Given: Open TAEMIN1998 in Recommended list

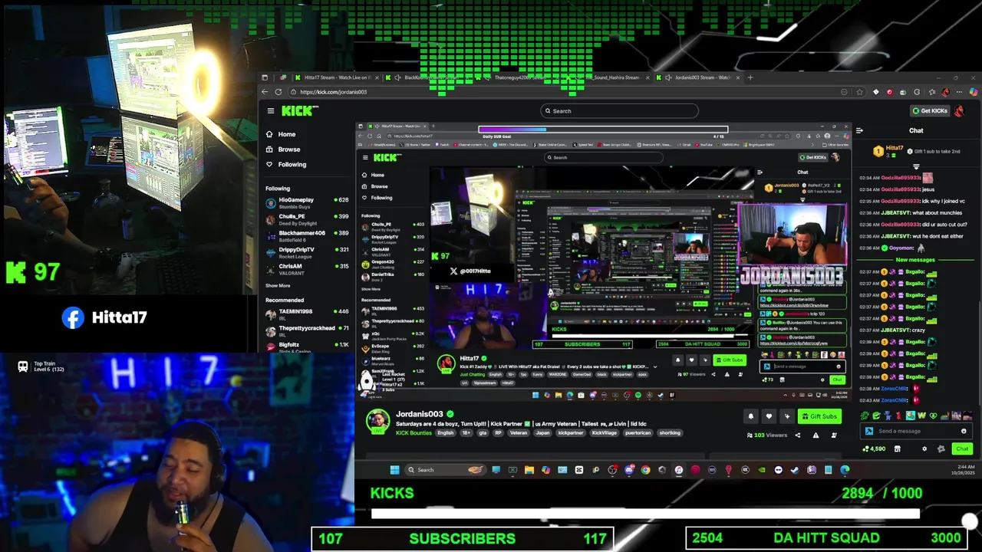Looking at the screenshot, I should point(307,314).
